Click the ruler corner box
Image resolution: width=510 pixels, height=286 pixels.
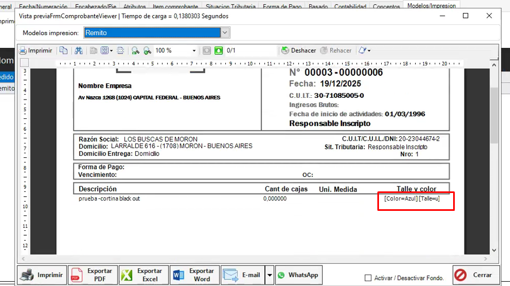pos(24,62)
